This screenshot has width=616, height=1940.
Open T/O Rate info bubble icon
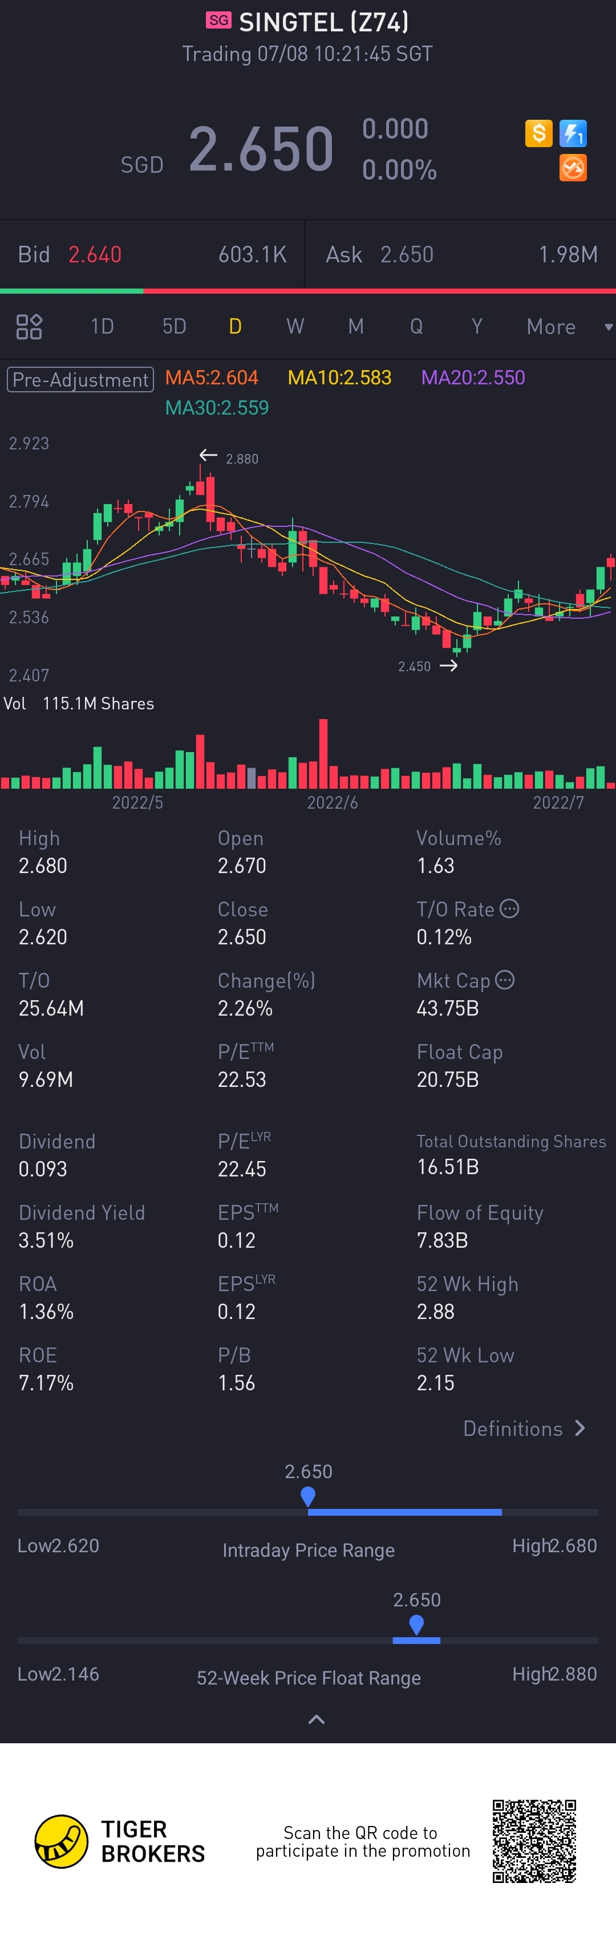pyautogui.click(x=510, y=909)
